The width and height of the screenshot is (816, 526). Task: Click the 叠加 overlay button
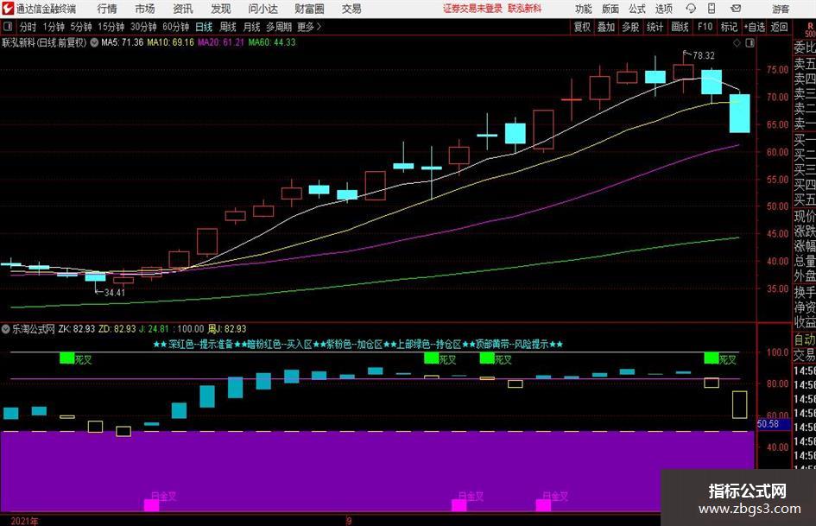pyautogui.click(x=606, y=27)
